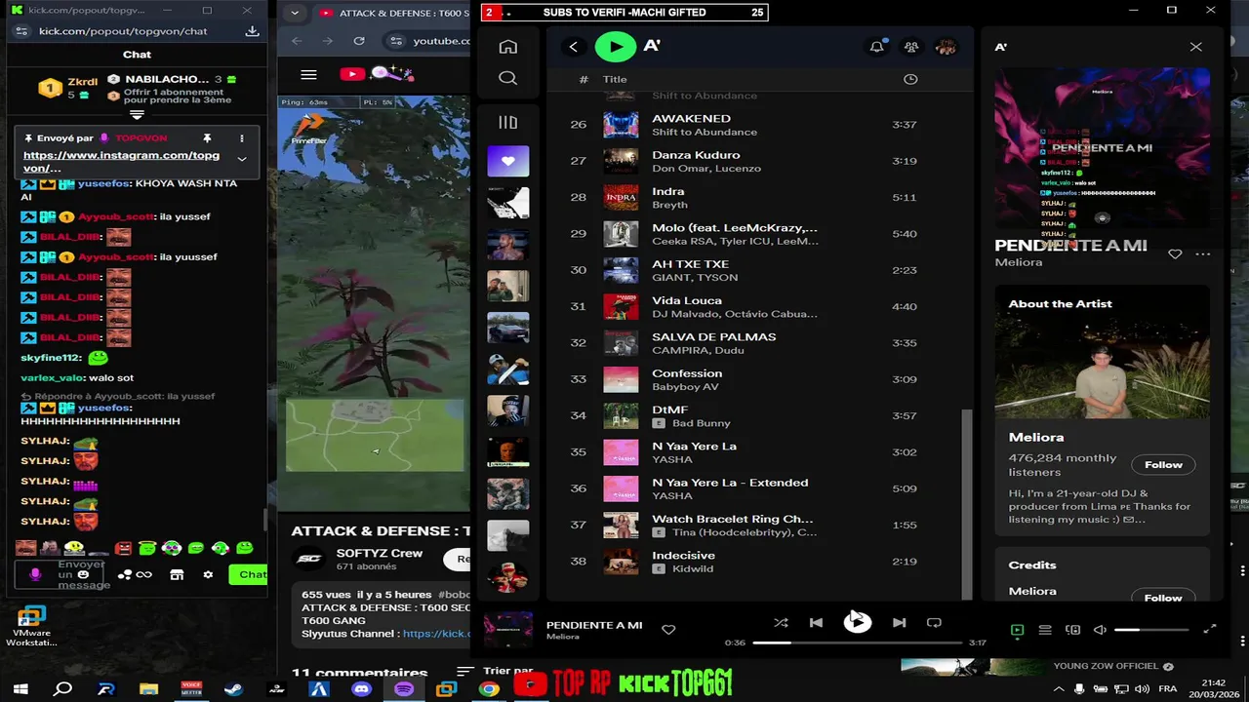Open Kick chat emoji picker
Screen dimensions: 1249x702
[83, 574]
